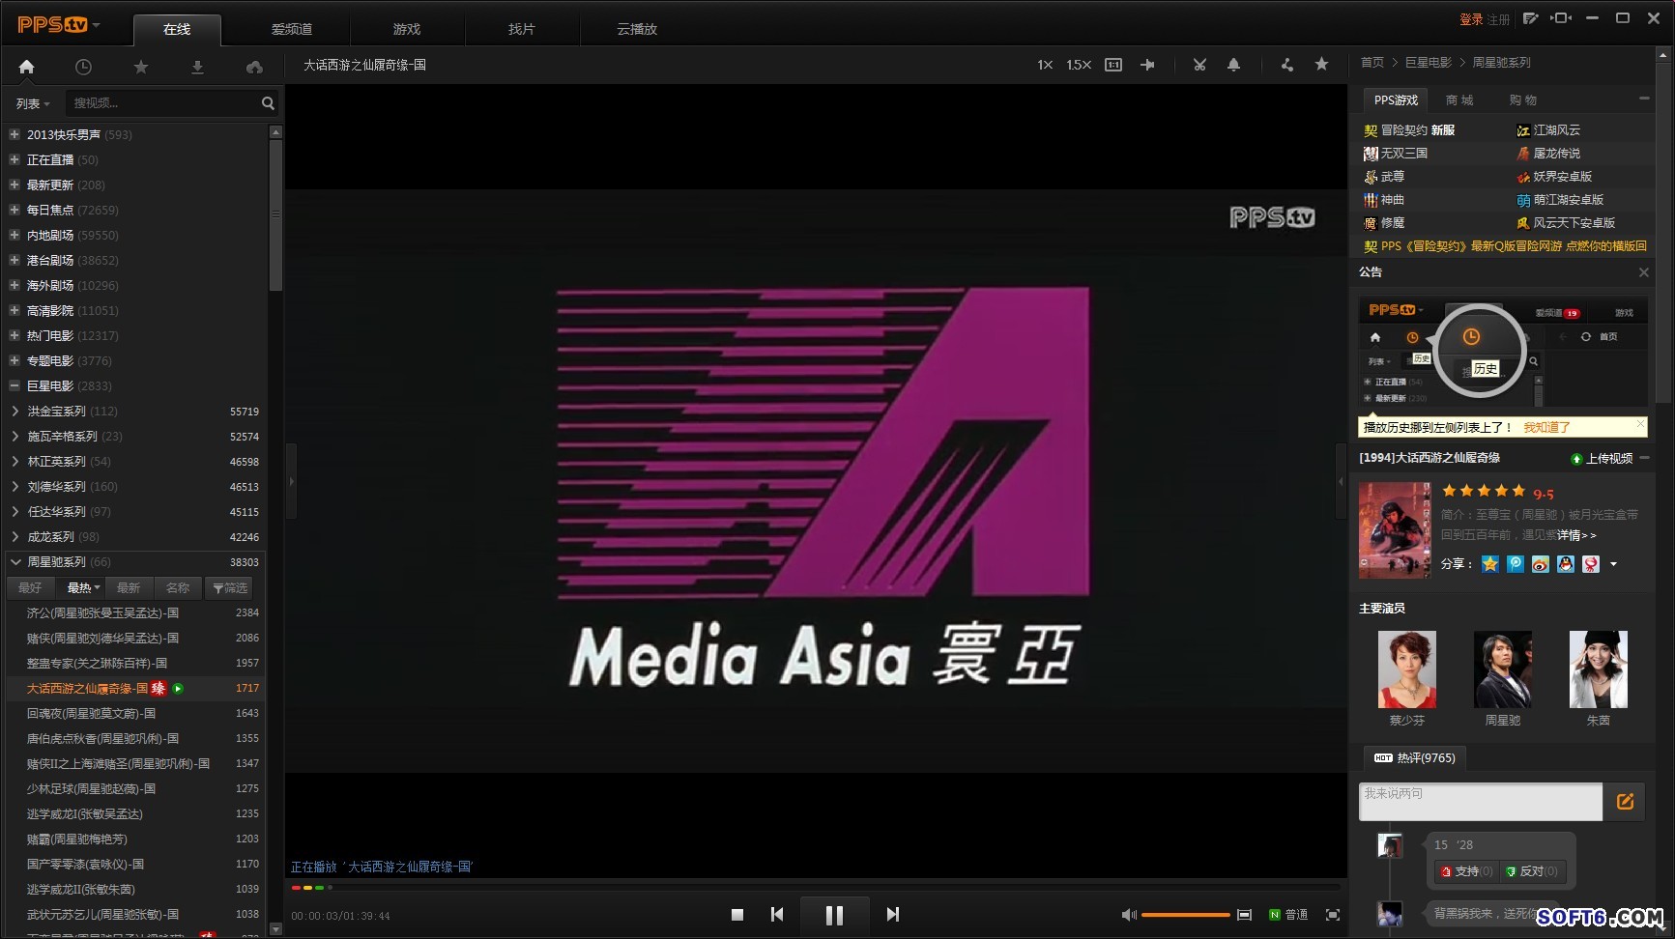Click the feedback pencil icon in title bar

(1530, 18)
